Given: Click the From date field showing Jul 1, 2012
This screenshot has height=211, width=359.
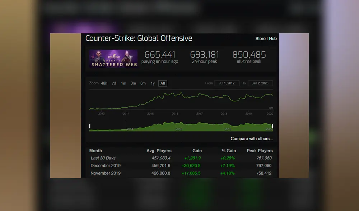Looking at the screenshot, I should click(227, 83).
